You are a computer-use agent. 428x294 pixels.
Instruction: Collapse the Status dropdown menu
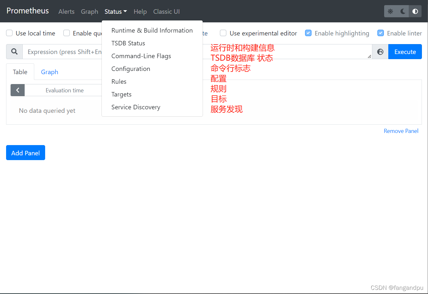point(116,12)
